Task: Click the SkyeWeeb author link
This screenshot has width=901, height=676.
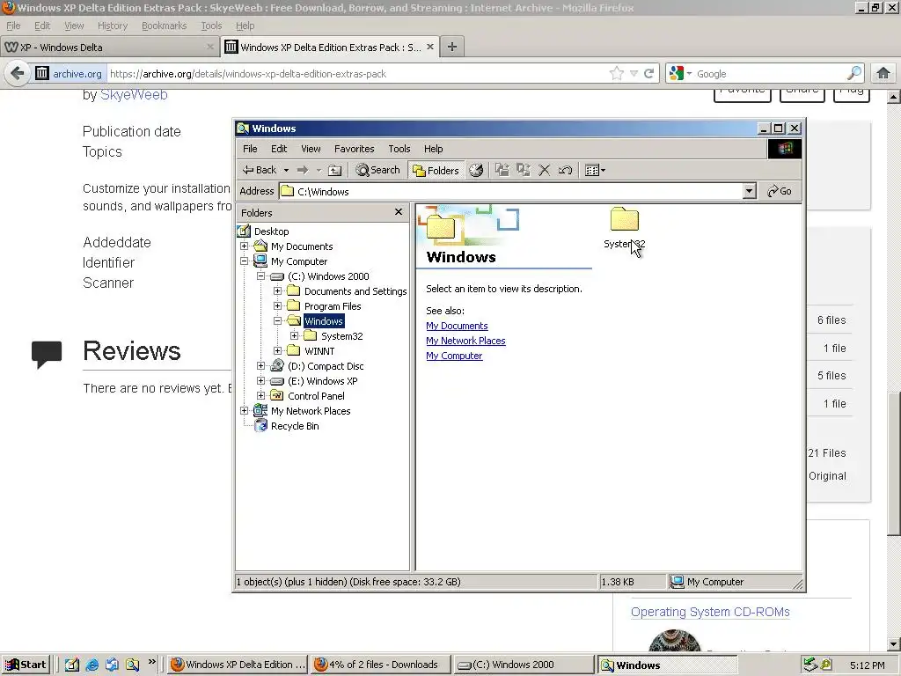Action: (134, 95)
